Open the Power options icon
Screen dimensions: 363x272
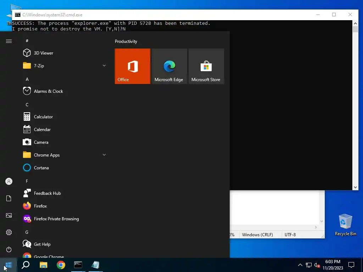click(x=9, y=249)
